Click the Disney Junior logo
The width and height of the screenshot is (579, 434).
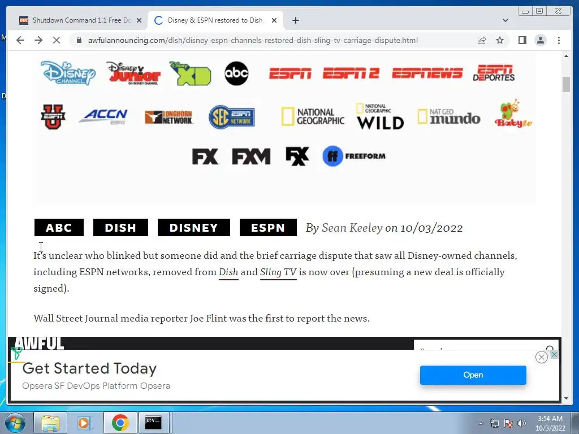pyautogui.click(x=133, y=73)
